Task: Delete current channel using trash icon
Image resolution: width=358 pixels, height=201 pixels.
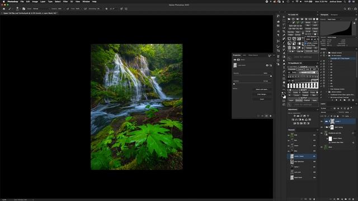Action: pos(314,199)
